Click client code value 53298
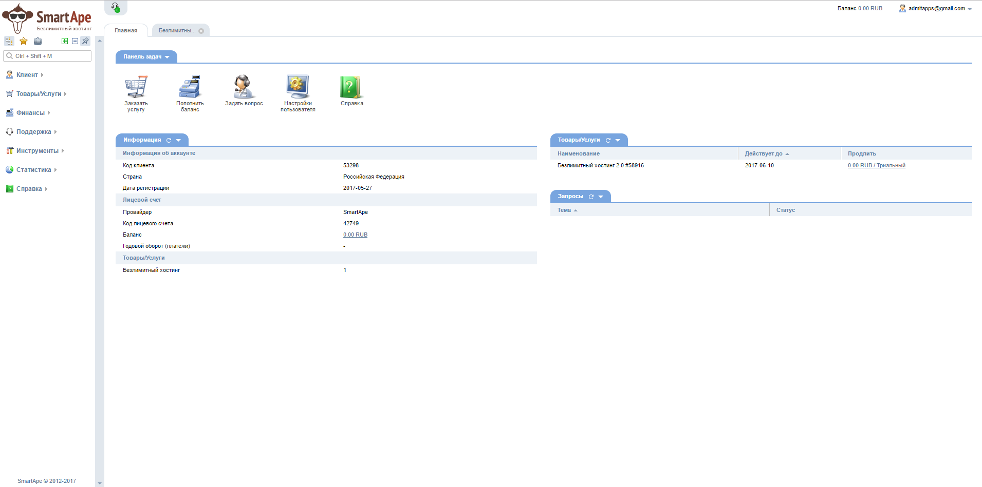Viewport: 982px width, 487px height. (351, 166)
